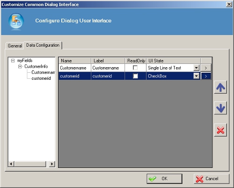Click the green checkmark on OK
Viewport: 234px width, 188px height.
(152, 179)
